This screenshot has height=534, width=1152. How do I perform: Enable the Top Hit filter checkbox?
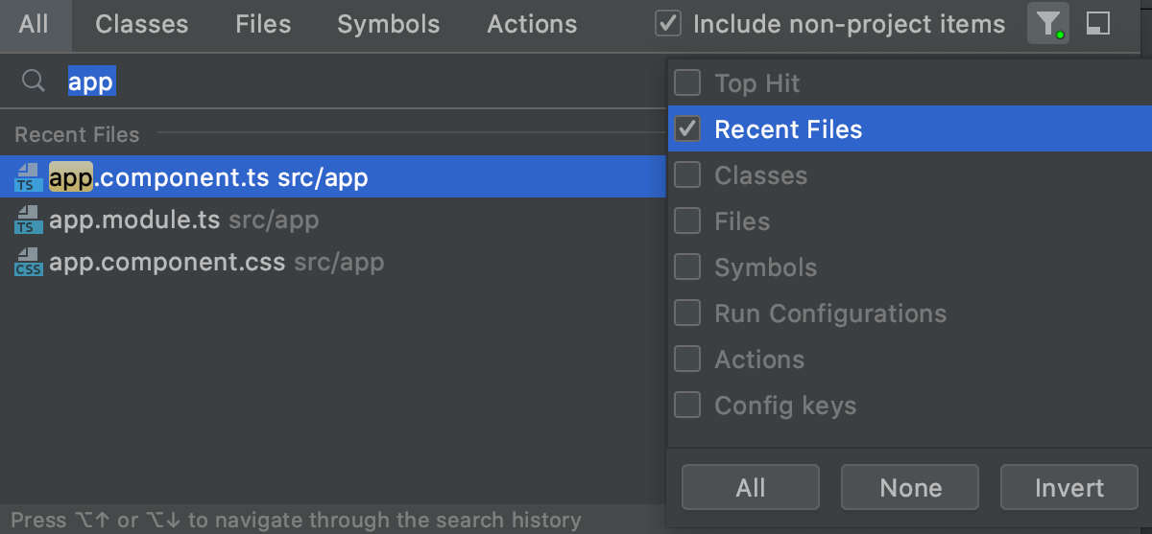(687, 83)
